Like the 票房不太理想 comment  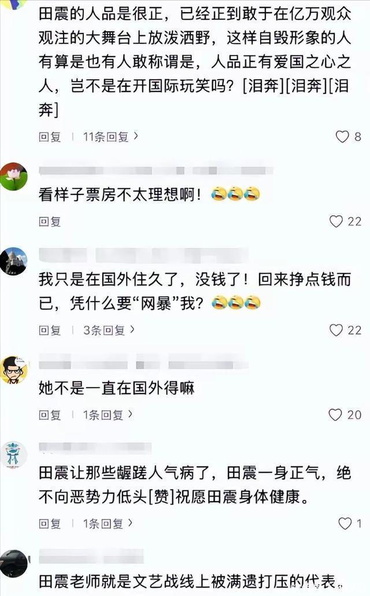336,221
